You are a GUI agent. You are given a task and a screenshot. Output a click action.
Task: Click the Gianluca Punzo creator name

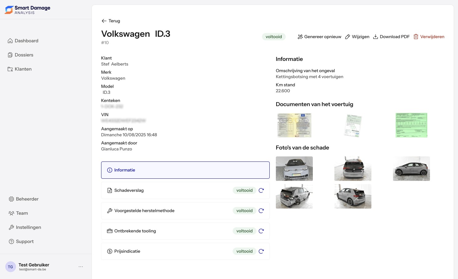coord(117,149)
